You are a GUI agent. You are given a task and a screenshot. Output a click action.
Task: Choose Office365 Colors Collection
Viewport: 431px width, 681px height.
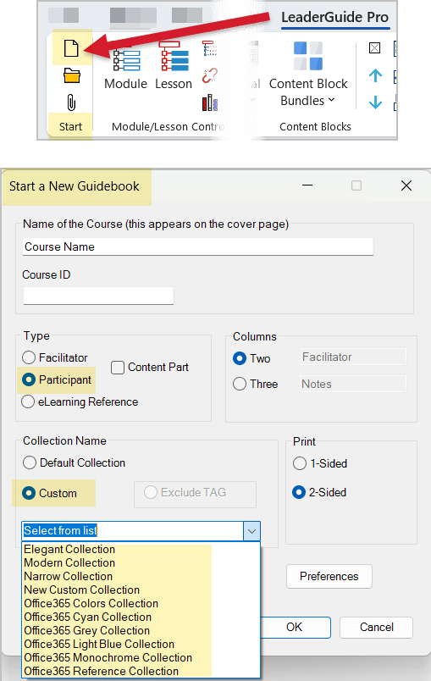pos(91,603)
